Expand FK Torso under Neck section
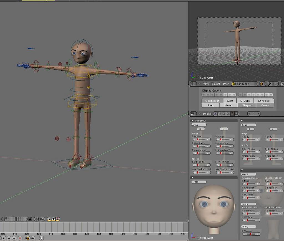This screenshot has width=284, height=241. point(243,217)
